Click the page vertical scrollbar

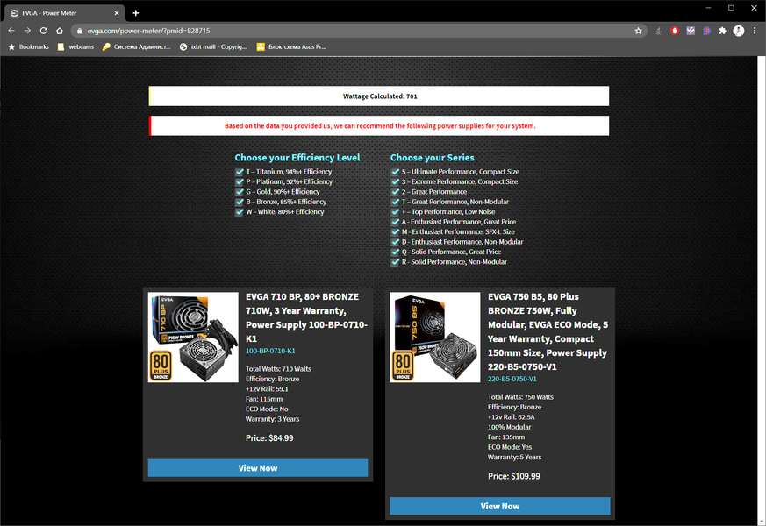coord(762,291)
